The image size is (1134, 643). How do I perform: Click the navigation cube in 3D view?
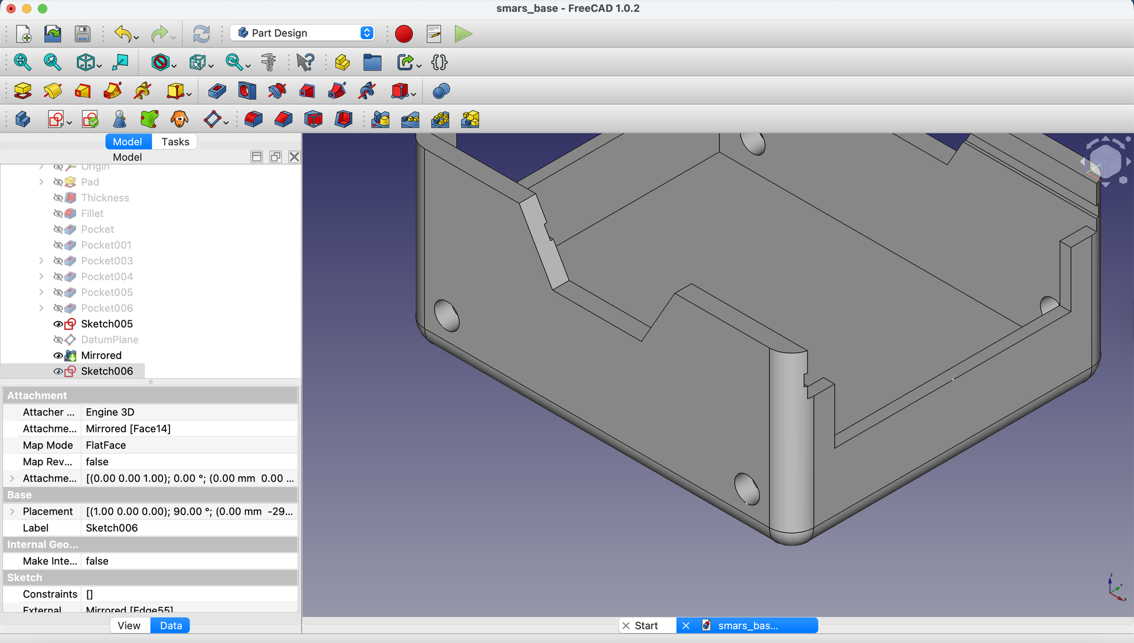click(x=1105, y=161)
